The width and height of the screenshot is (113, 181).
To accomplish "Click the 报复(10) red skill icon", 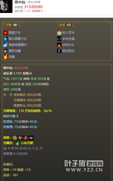I will [x=5, y=33].
